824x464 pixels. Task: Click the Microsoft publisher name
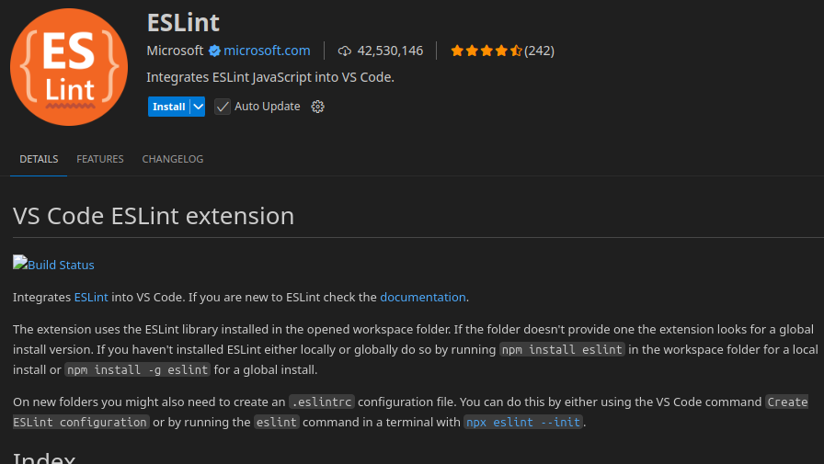175,51
